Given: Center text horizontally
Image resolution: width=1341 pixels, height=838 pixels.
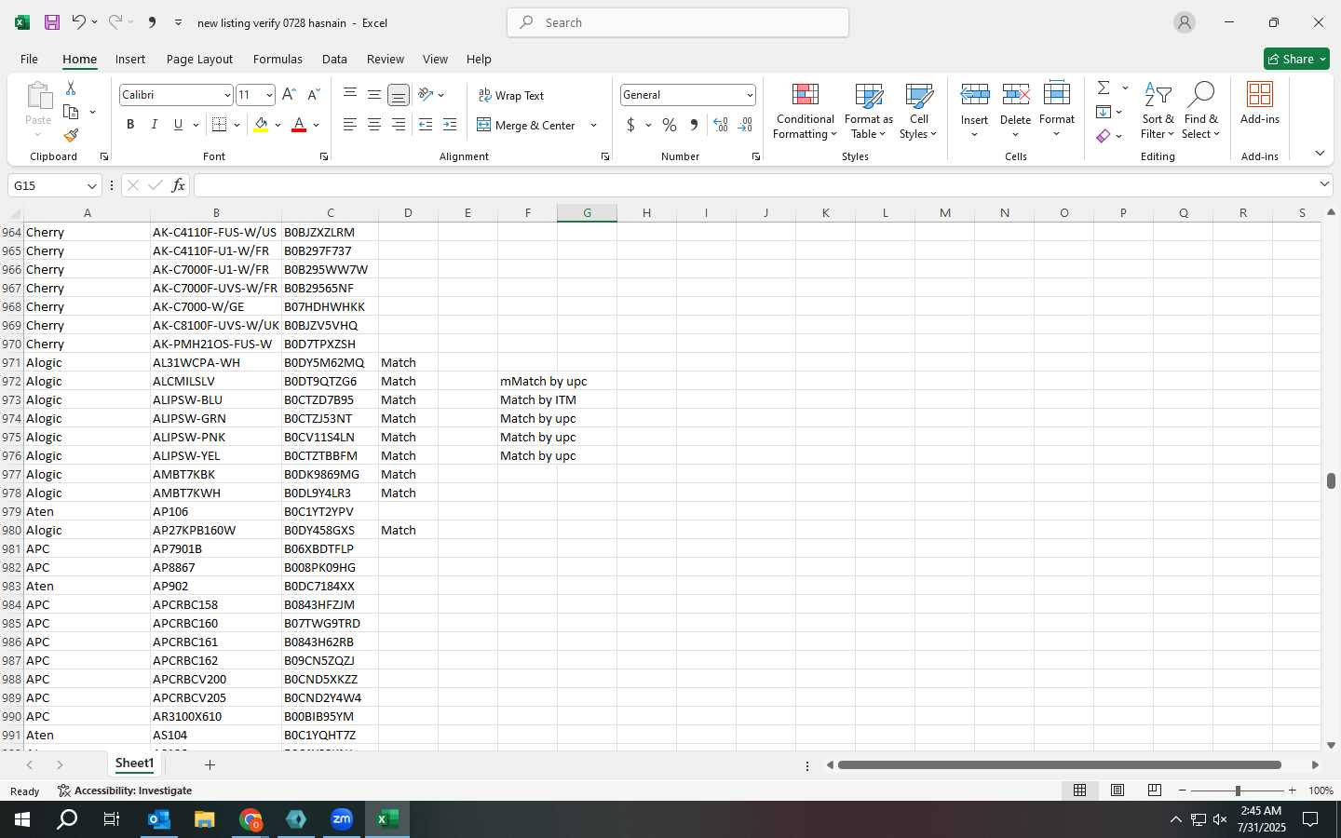Looking at the screenshot, I should pos(374,125).
